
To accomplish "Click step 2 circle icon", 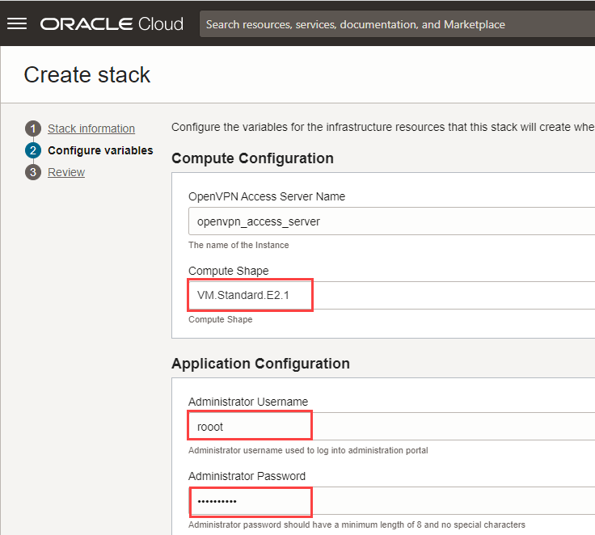I will (33, 150).
